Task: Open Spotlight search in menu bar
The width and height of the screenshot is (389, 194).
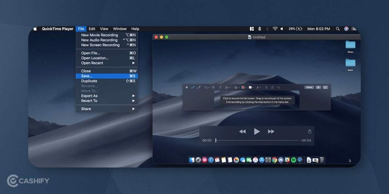Action: [x=338, y=29]
